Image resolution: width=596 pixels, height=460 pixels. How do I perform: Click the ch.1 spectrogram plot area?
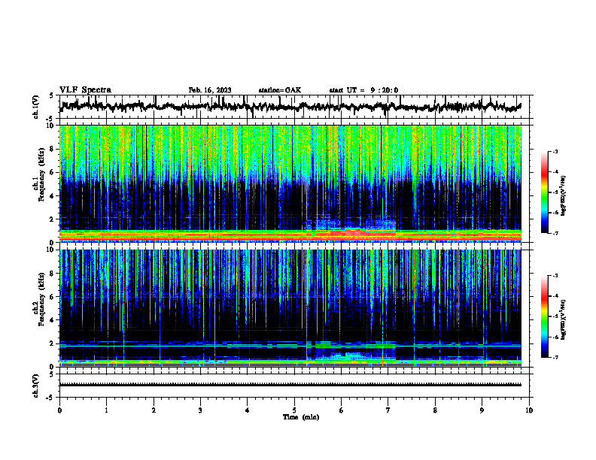[290, 183]
